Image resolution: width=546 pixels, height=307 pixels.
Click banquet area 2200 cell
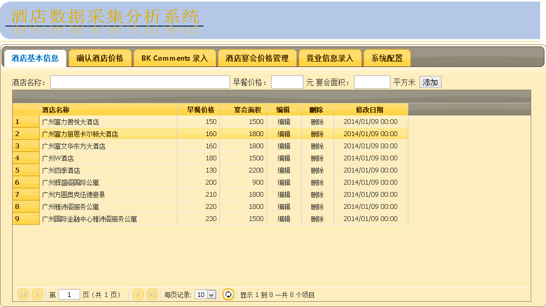point(243,170)
